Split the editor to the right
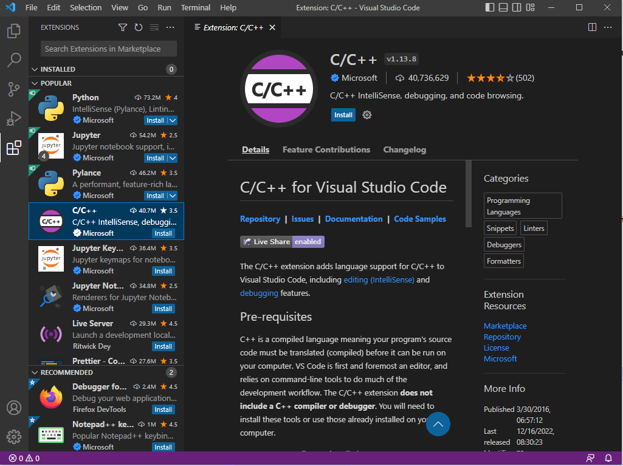Viewport: 623px width, 466px height. click(x=592, y=27)
